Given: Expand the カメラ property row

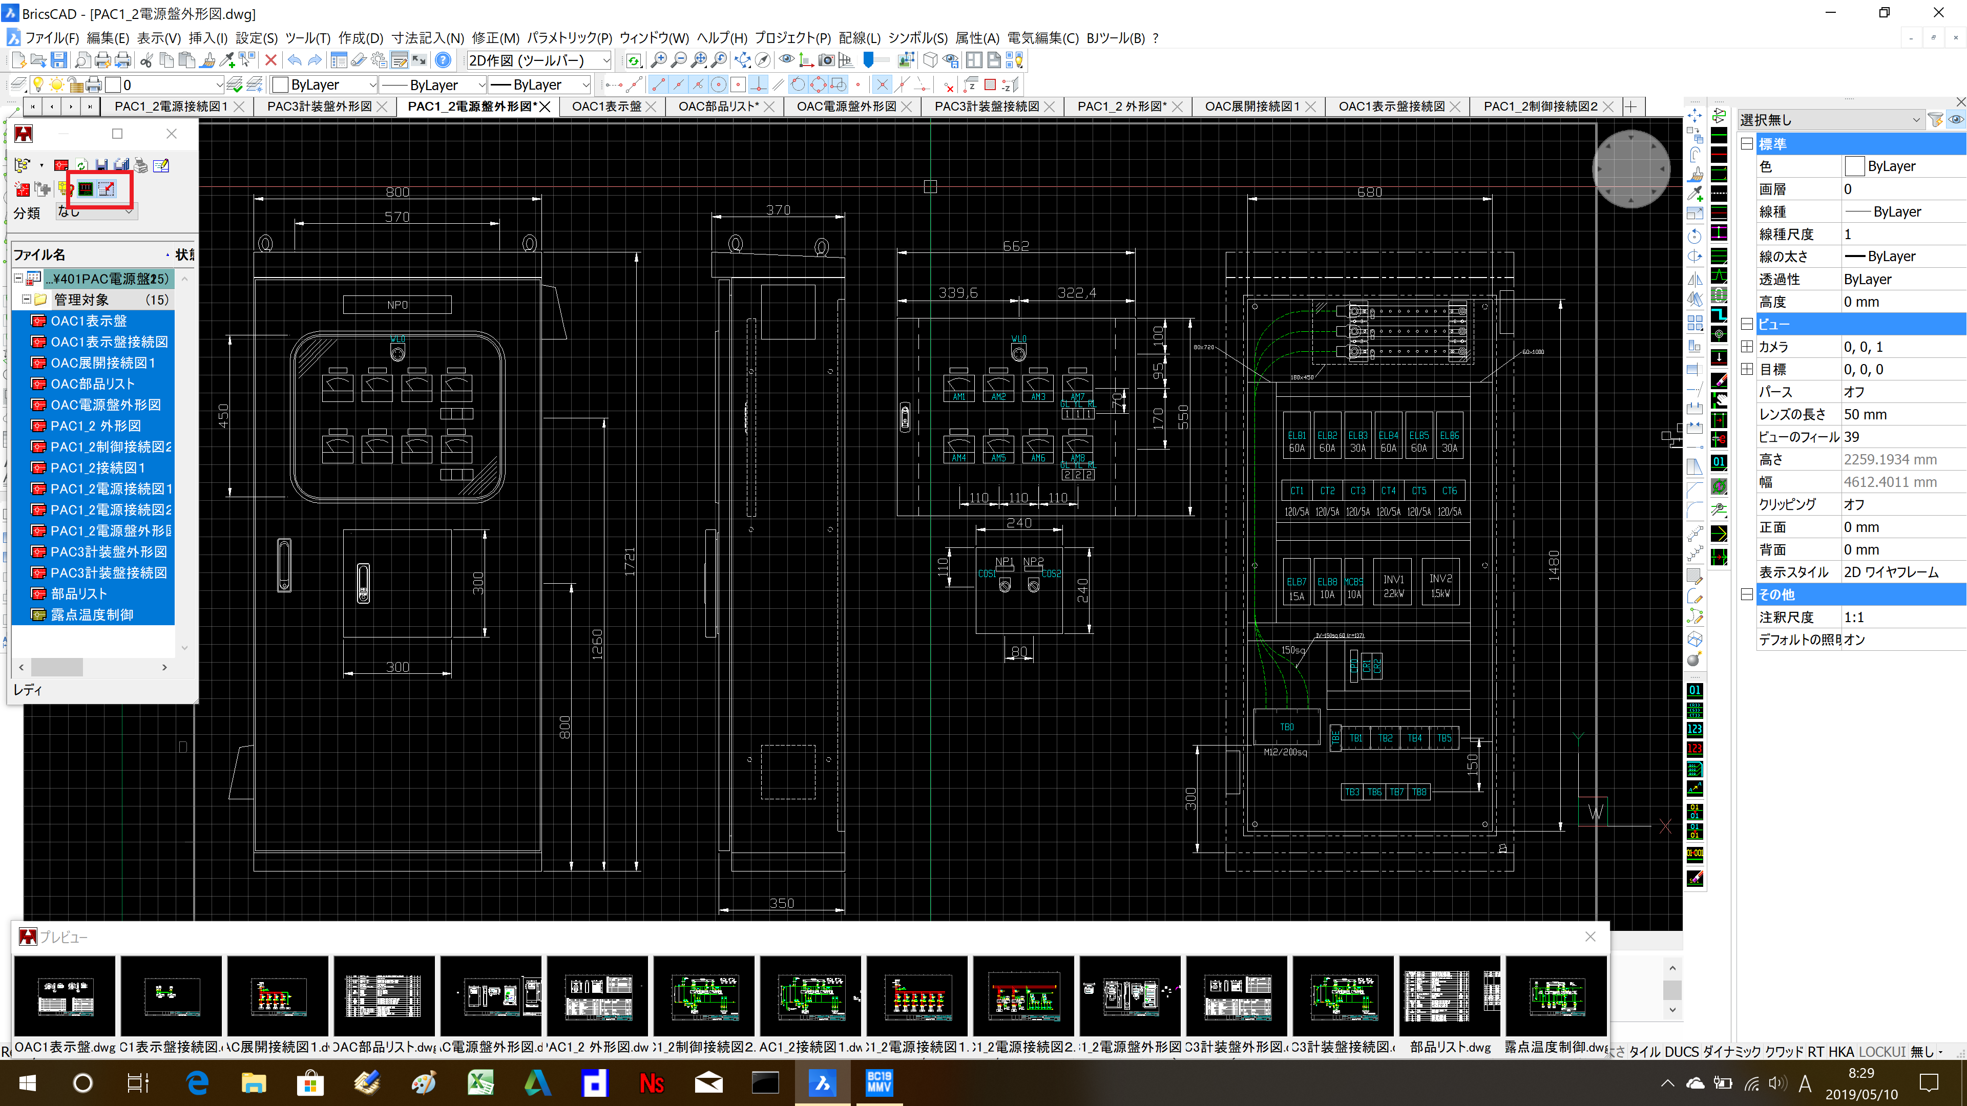Looking at the screenshot, I should pyautogui.click(x=1746, y=347).
